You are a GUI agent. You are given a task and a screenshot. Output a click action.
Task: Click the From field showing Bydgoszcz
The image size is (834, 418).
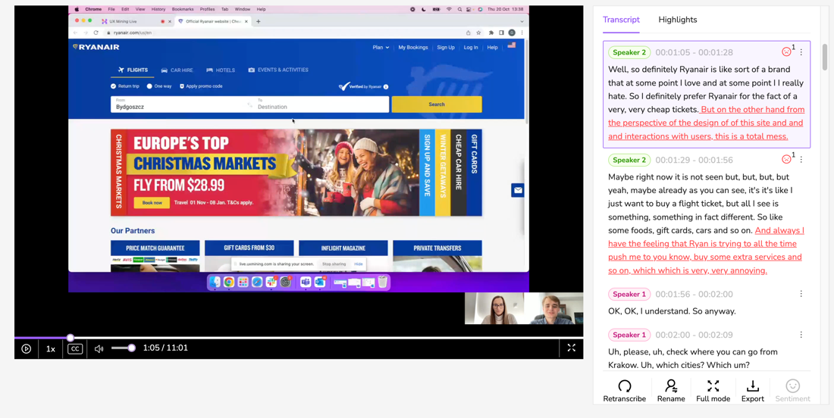(x=179, y=104)
